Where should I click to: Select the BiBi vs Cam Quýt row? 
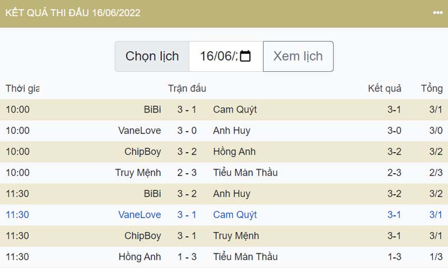(x=224, y=109)
